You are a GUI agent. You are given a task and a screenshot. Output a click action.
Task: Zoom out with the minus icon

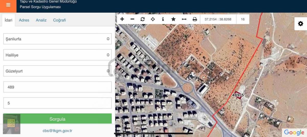132,19
